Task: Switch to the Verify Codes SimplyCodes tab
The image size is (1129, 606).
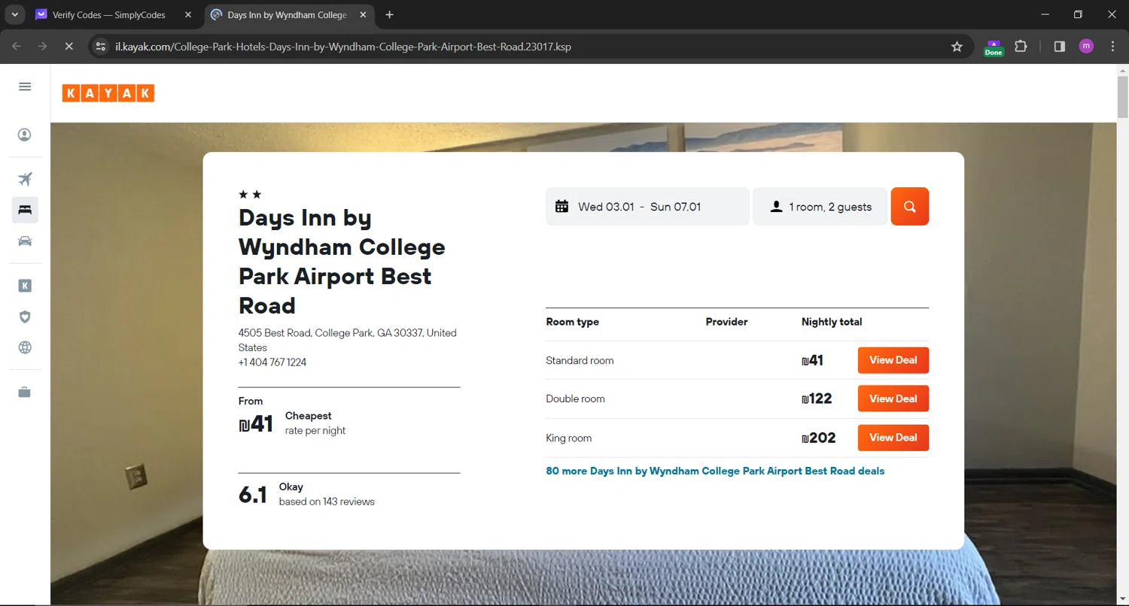Action: [108, 15]
